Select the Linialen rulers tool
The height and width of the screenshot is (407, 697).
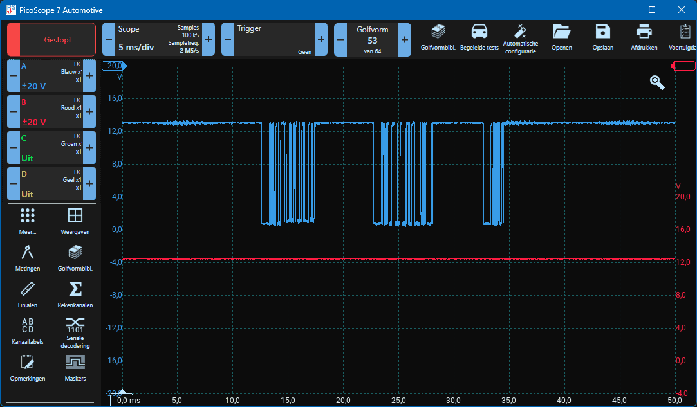coord(28,293)
